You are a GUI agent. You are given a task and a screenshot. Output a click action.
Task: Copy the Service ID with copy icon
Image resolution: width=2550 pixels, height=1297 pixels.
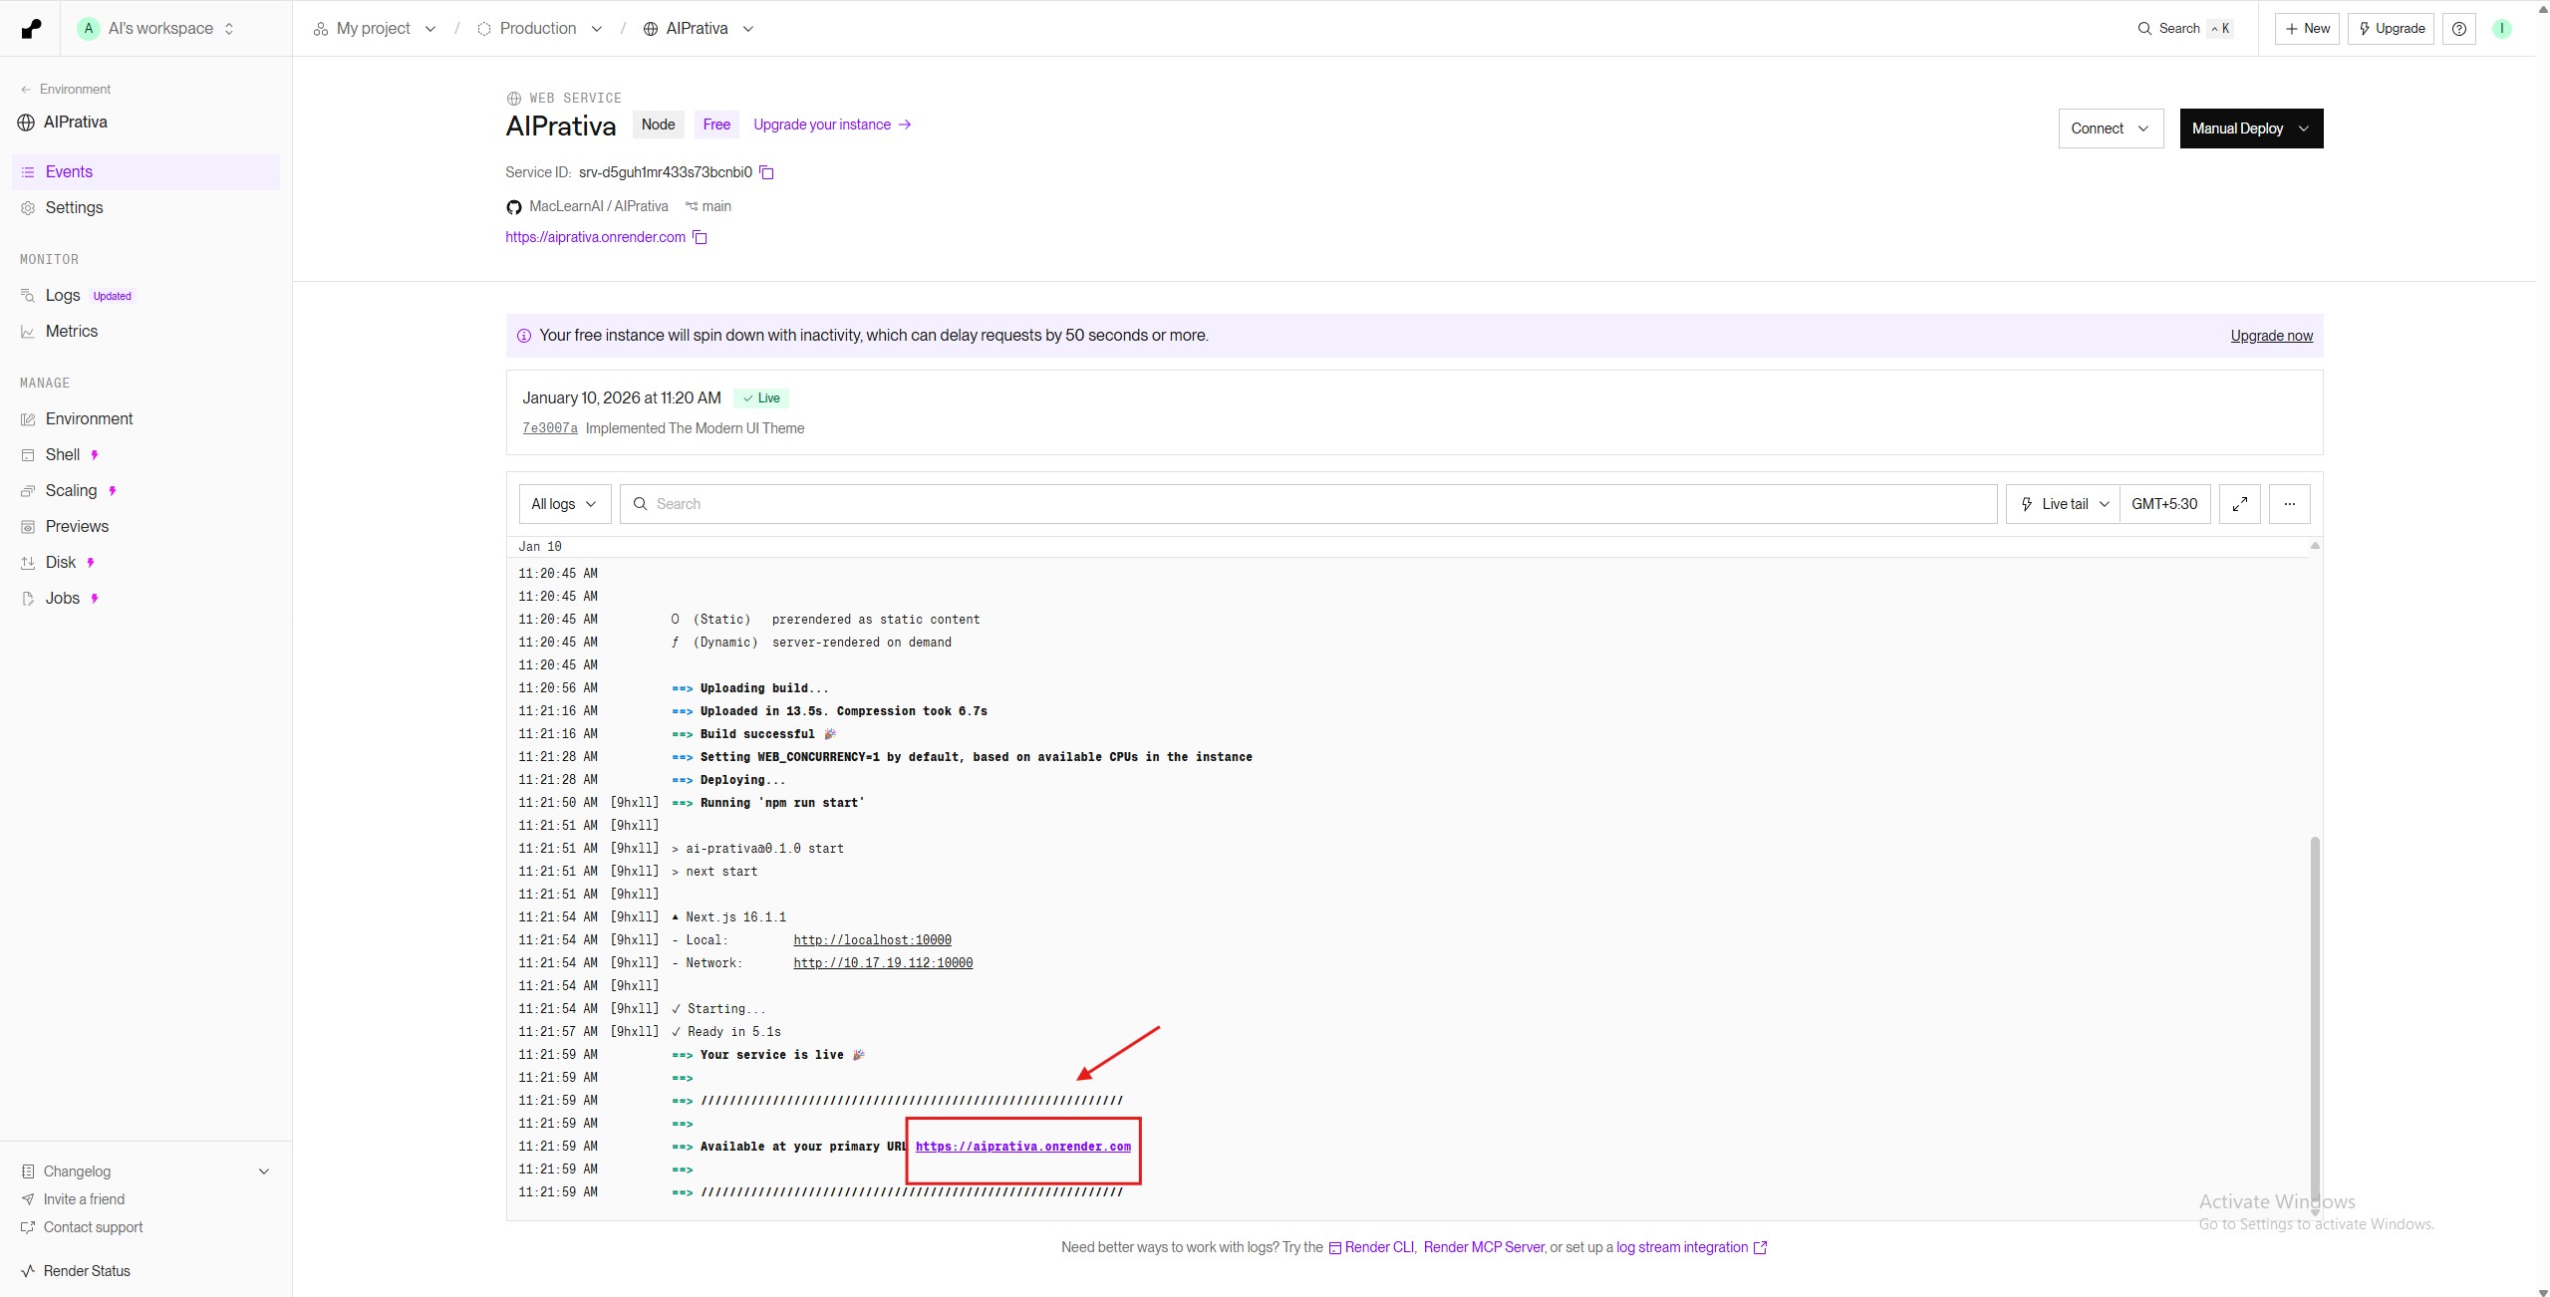tap(766, 172)
